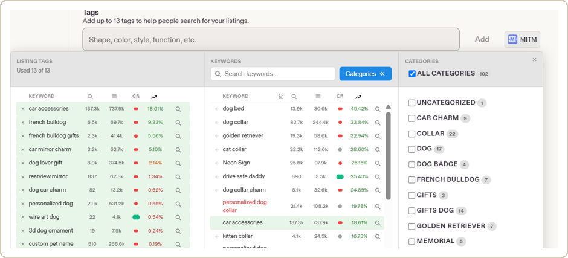This screenshot has width=568, height=258.
Task: Remove the dog lover gift tag
Action: tap(23, 163)
